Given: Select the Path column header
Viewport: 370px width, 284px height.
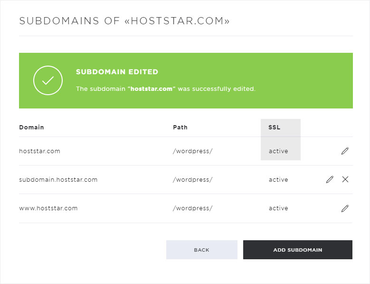Looking at the screenshot, I should coord(180,127).
